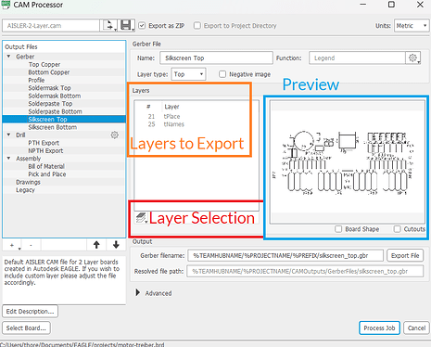The height and width of the screenshot is (347, 431).
Task: Click the save job floppy disk icon
Action: point(126,25)
